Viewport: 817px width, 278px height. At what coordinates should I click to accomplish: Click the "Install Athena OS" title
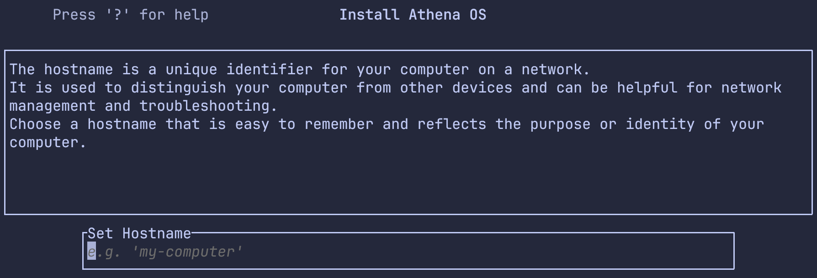tap(413, 15)
